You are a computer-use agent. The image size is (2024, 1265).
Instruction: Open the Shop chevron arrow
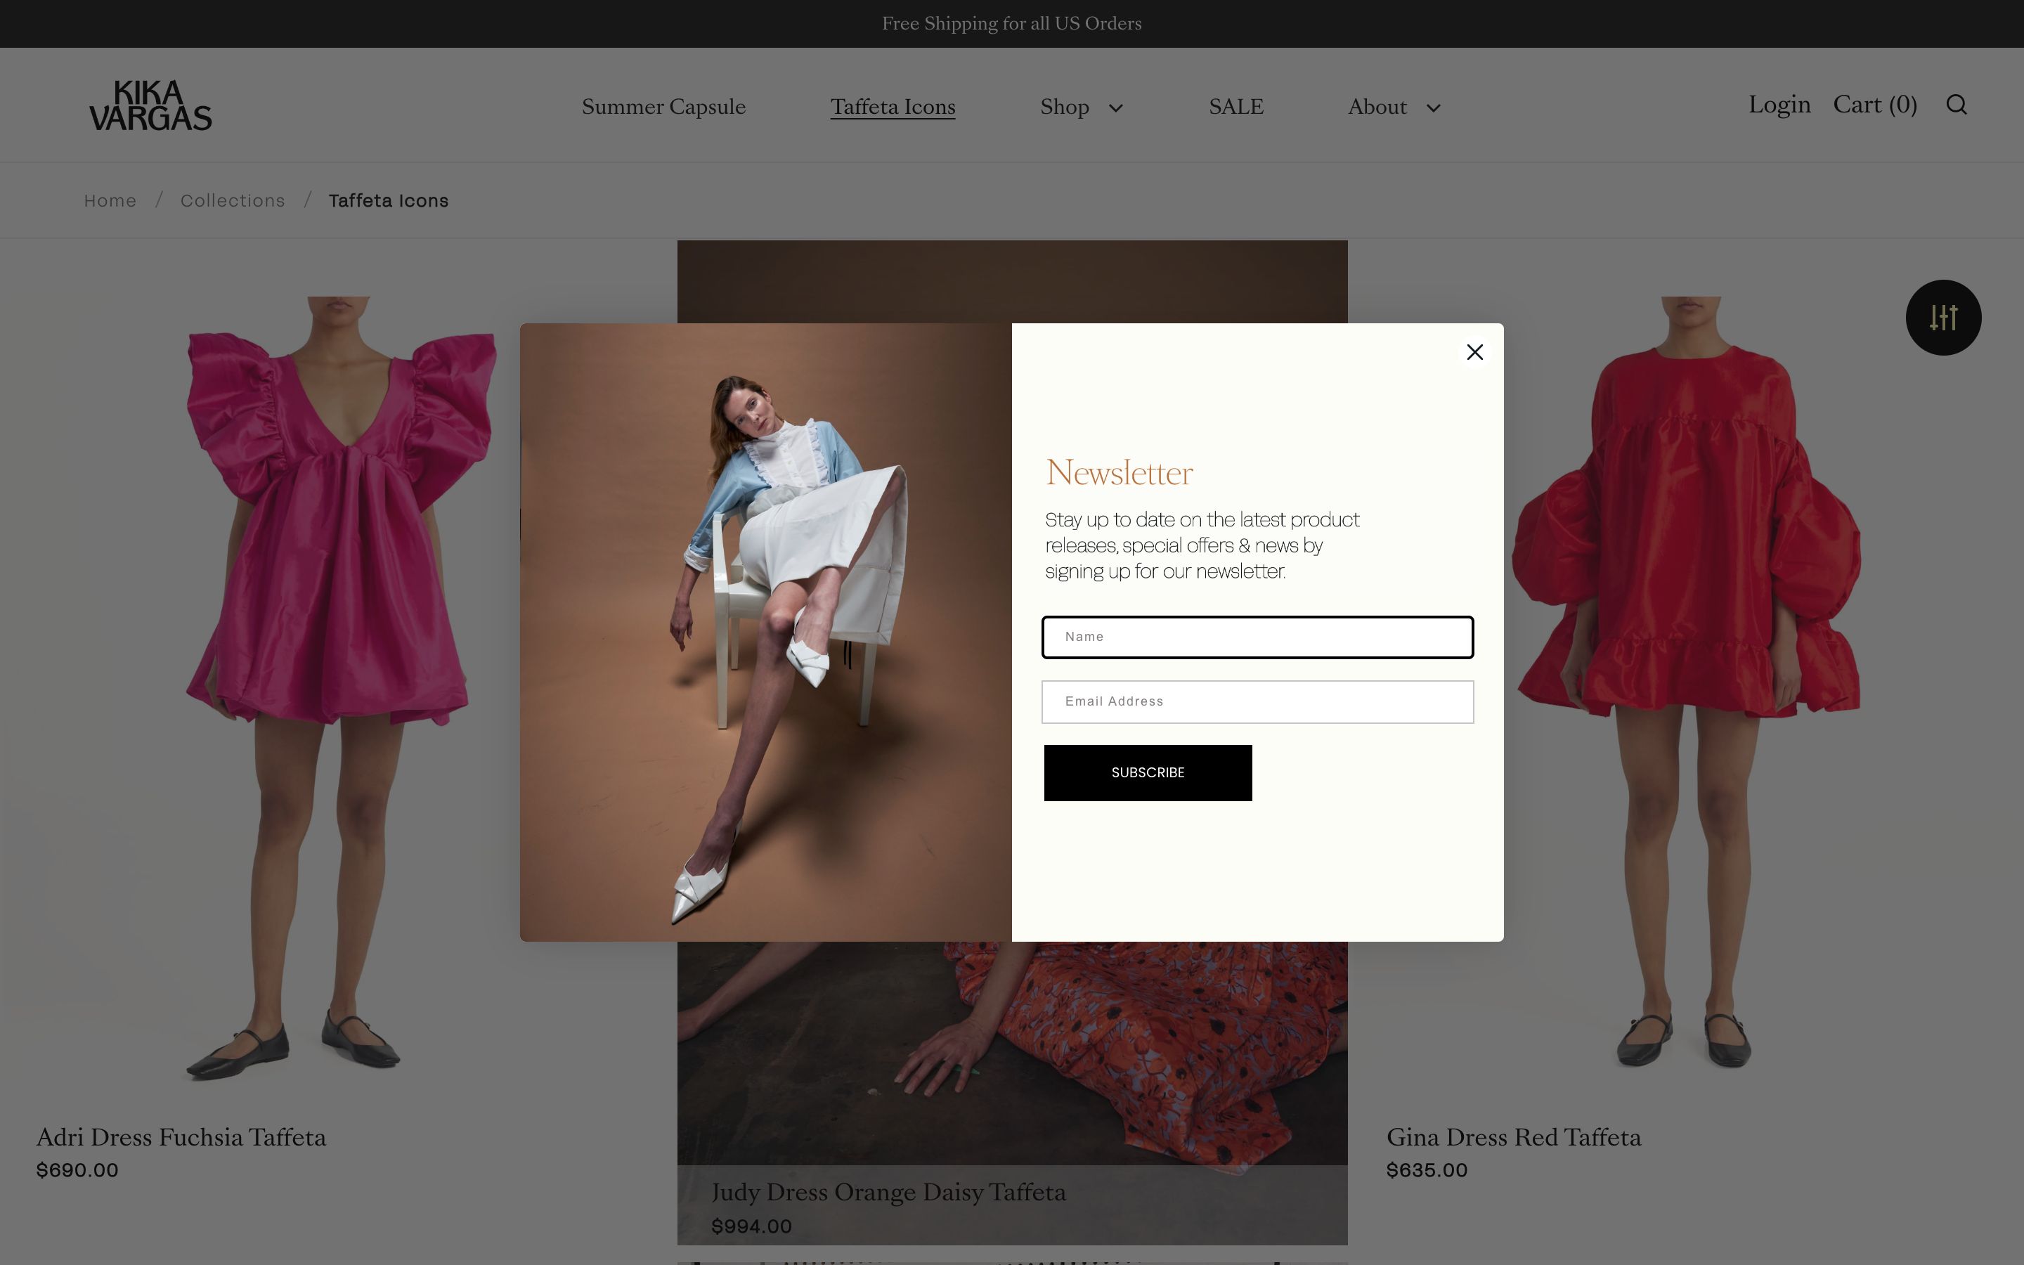coord(1117,108)
